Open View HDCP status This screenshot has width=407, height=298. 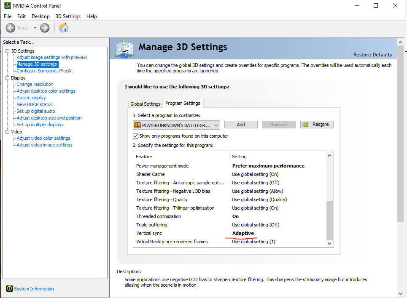click(x=35, y=104)
